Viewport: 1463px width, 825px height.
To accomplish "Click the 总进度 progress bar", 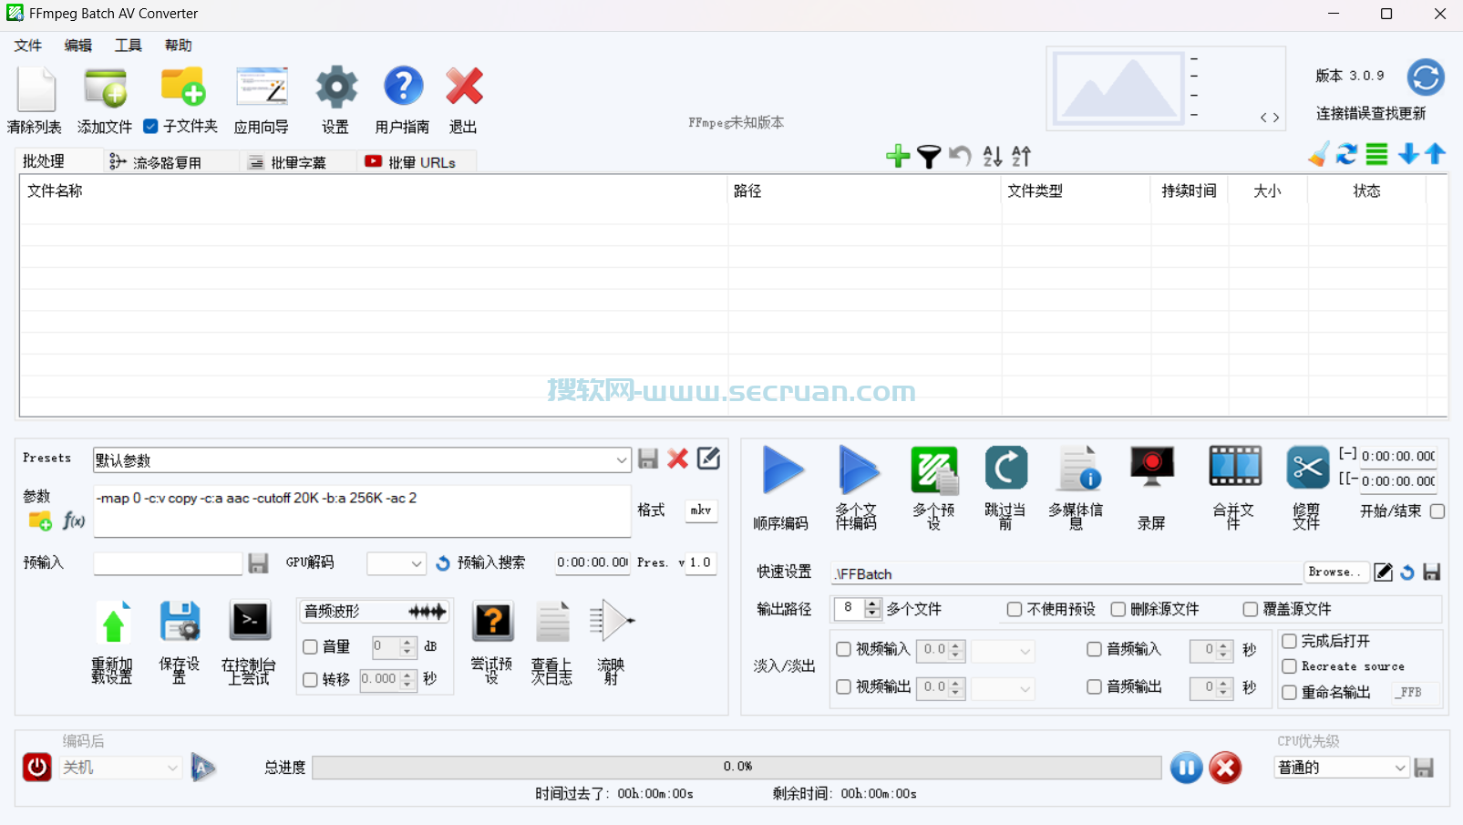I will pyautogui.click(x=737, y=768).
